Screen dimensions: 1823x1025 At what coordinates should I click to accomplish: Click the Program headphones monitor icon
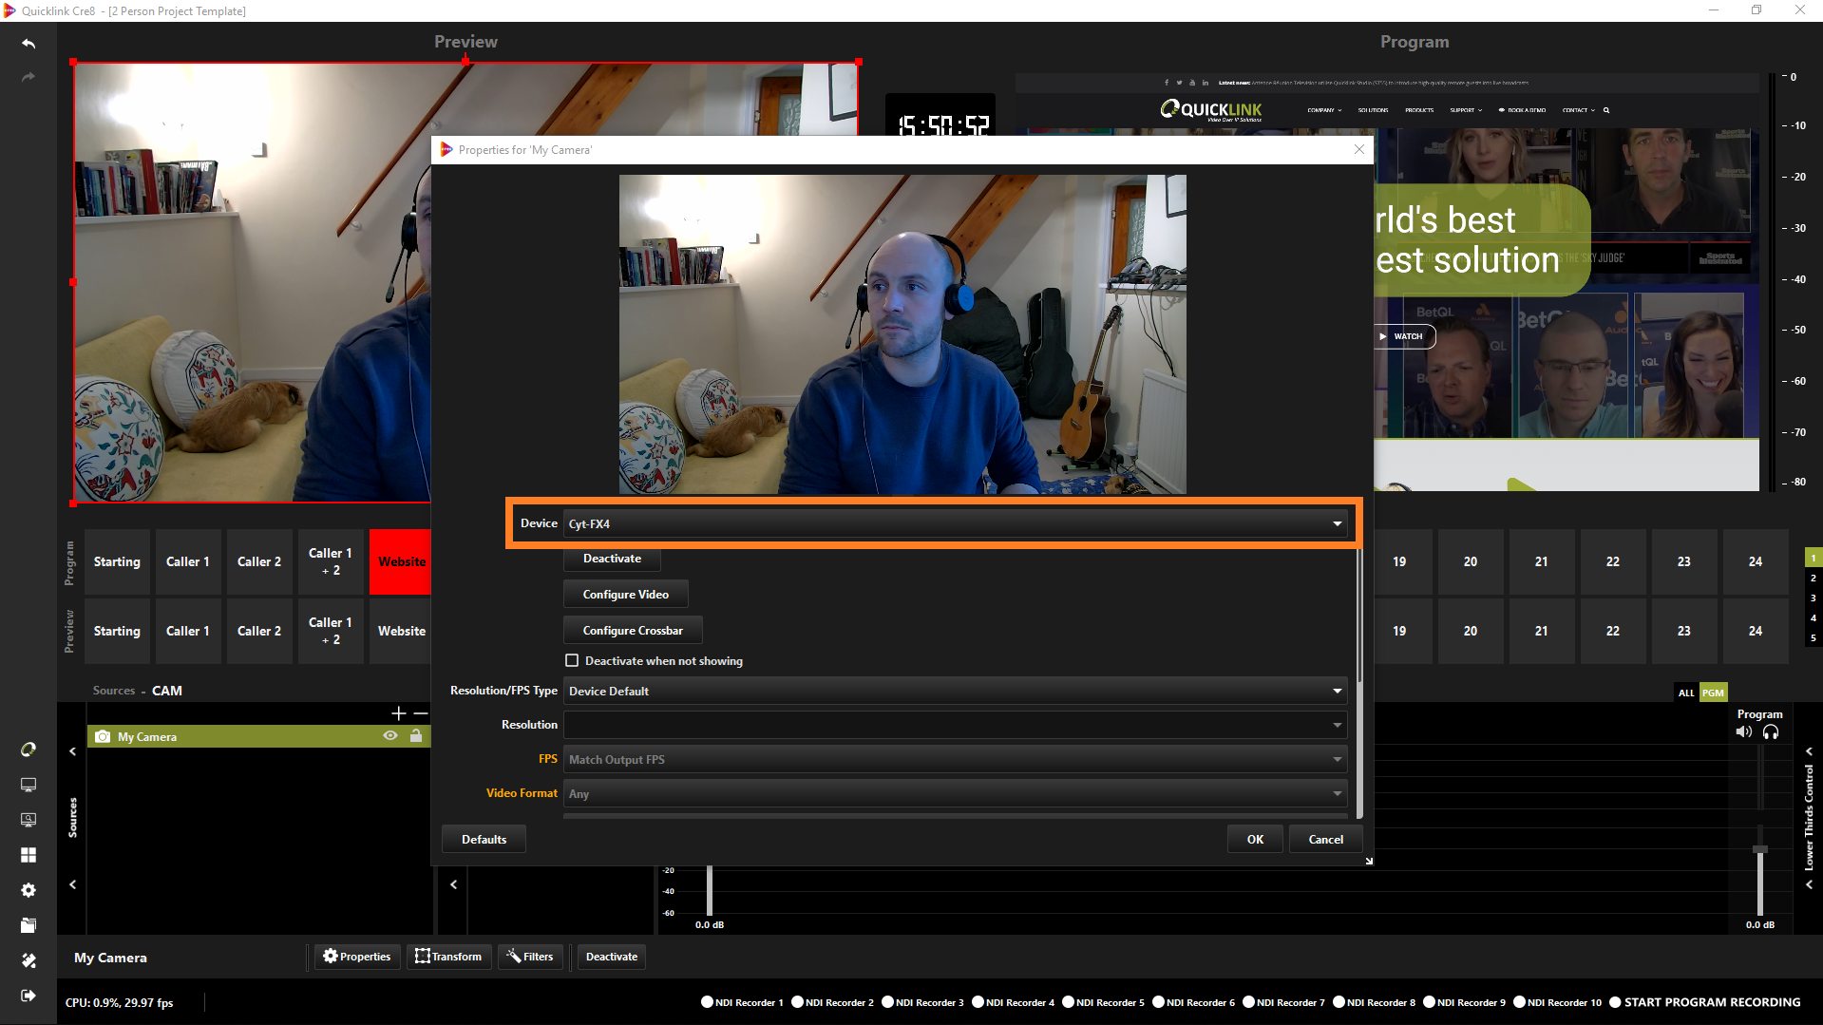[x=1771, y=732]
